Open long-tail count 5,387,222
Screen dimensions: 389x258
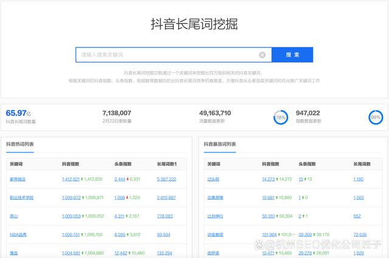(x=167, y=179)
